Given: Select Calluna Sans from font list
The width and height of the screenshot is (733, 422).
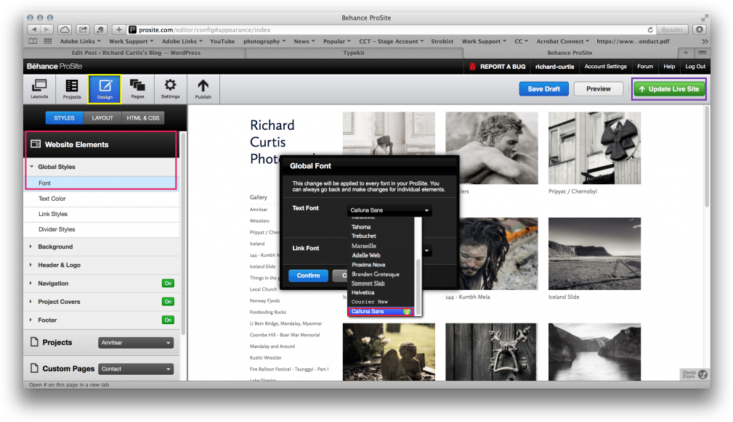Looking at the screenshot, I should pos(381,311).
